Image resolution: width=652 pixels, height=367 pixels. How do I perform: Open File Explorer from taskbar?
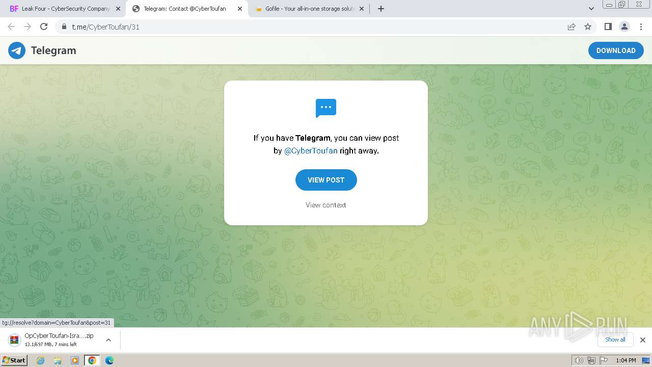point(58,360)
